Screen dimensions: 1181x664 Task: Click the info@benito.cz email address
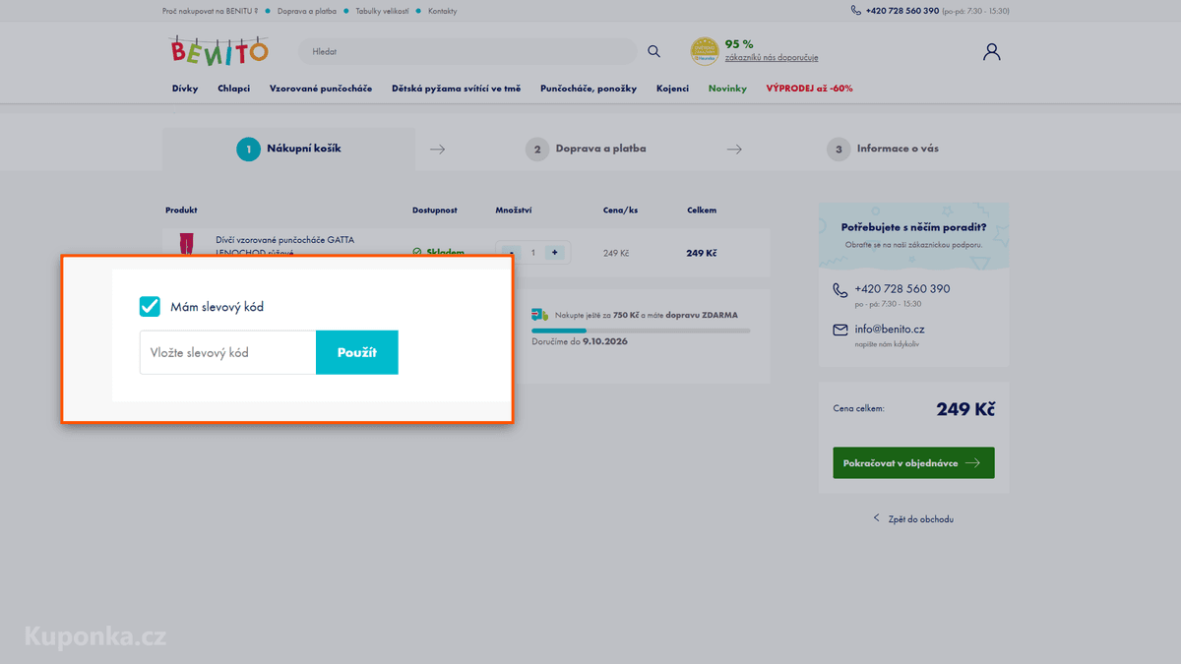(890, 330)
